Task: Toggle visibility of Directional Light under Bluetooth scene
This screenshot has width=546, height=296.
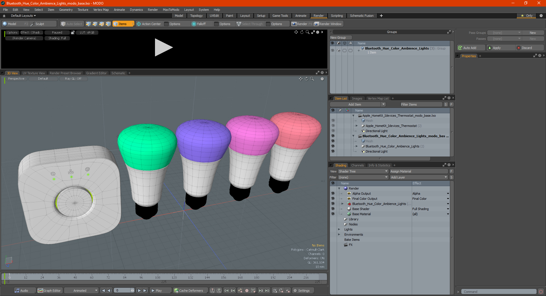Action: [333, 151]
